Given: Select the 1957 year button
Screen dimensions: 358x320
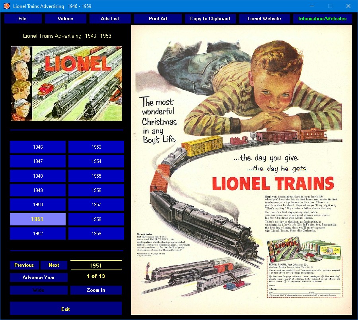Looking at the screenshot, I should (x=96, y=204).
